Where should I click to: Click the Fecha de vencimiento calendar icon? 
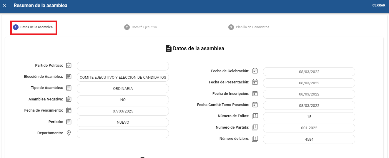[69, 110]
